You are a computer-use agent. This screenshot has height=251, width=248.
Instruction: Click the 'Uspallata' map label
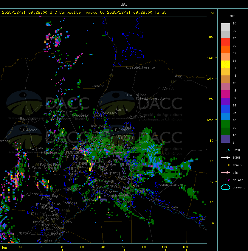pos(28,119)
